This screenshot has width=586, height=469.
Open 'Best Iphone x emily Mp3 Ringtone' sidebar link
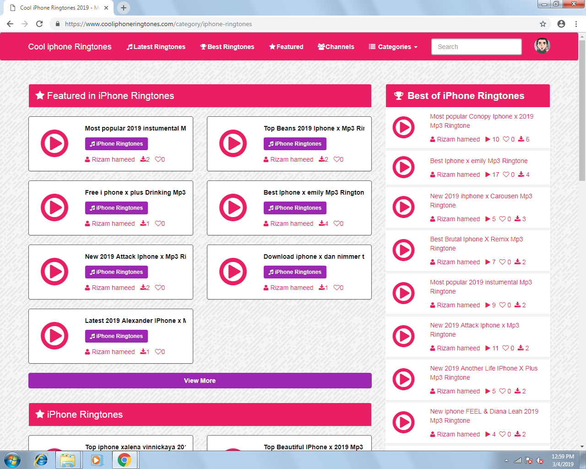tap(479, 161)
